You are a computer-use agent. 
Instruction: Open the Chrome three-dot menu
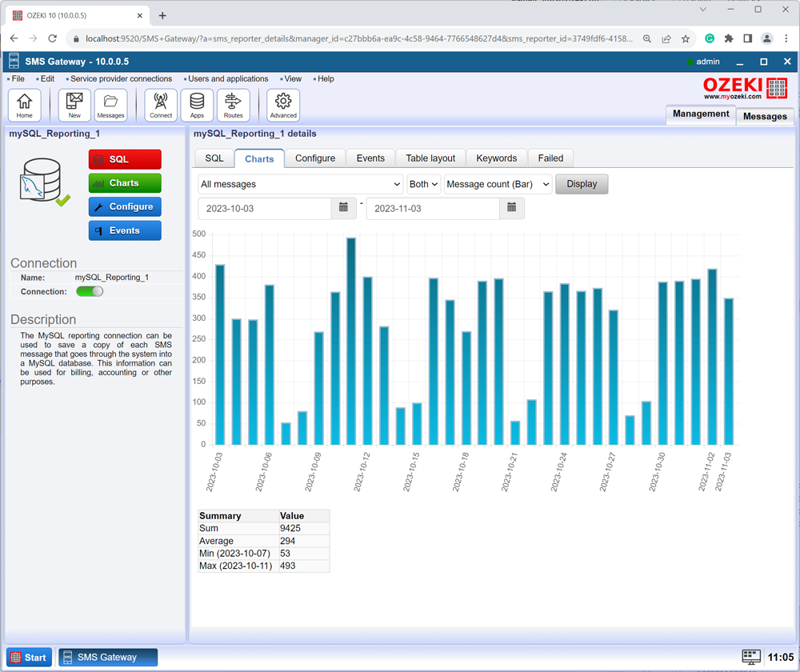pyautogui.click(x=786, y=38)
